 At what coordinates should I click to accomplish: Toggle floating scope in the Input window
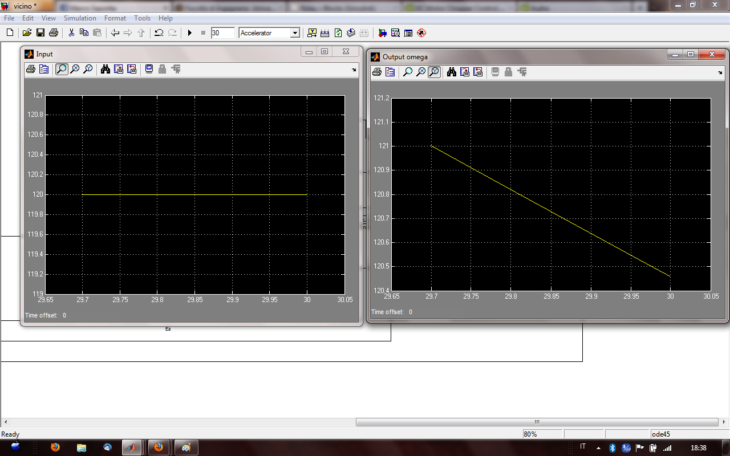149,70
